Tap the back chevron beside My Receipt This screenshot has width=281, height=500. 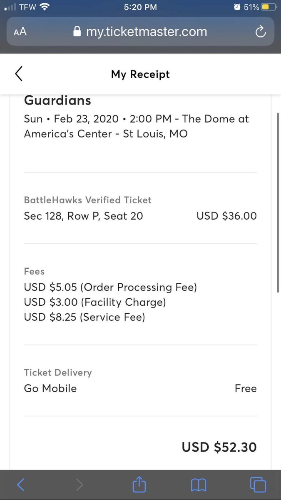point(18,73)
